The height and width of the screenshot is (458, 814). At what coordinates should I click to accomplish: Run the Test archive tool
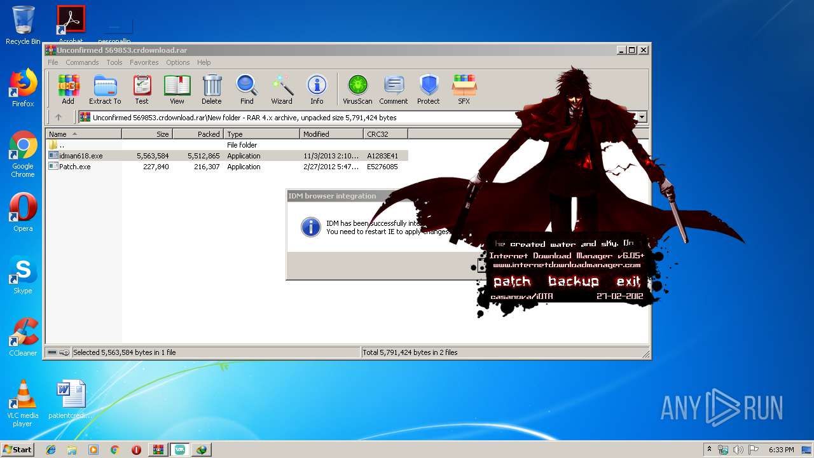(142, 90)
